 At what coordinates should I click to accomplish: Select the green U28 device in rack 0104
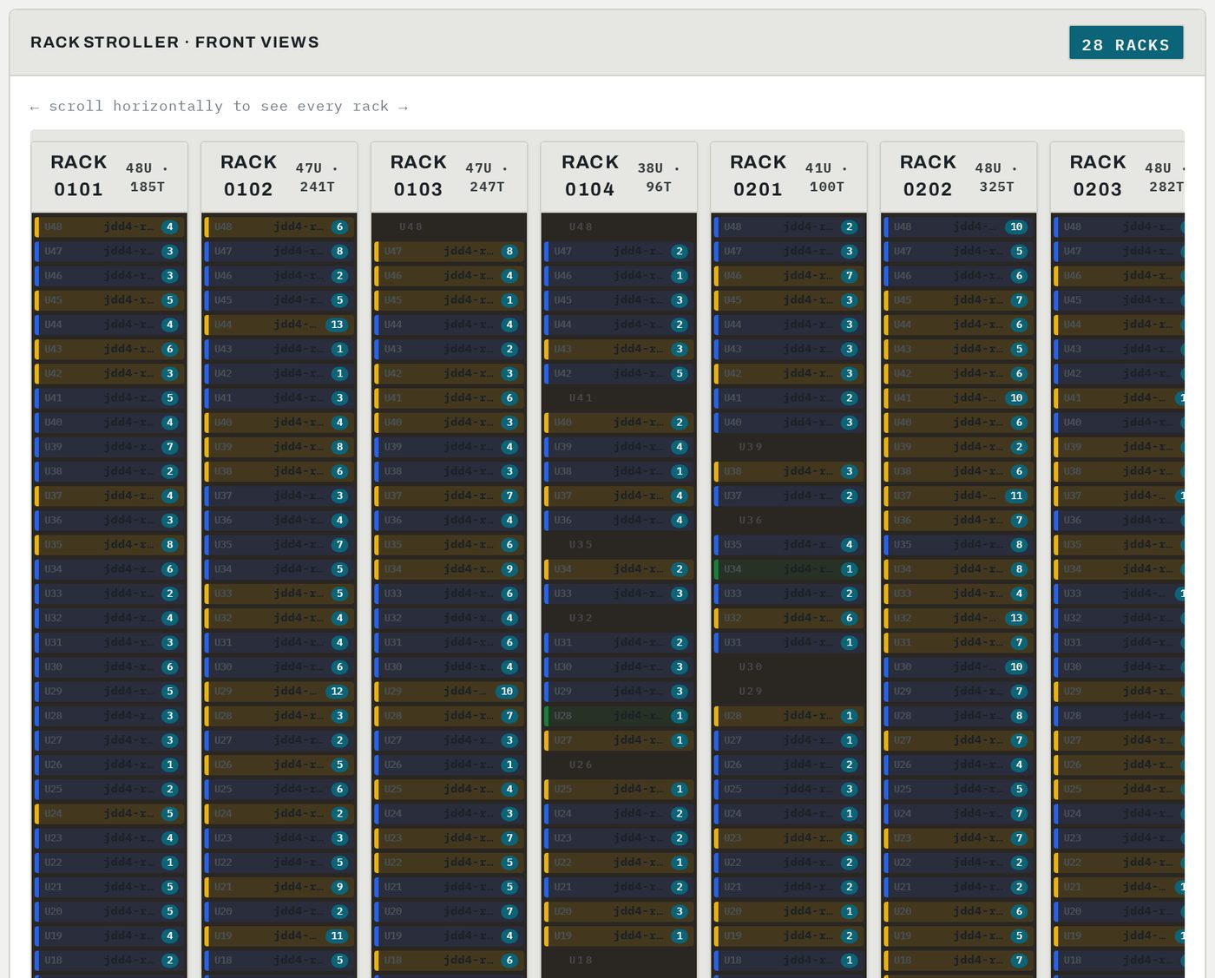(x=619, y=716)
